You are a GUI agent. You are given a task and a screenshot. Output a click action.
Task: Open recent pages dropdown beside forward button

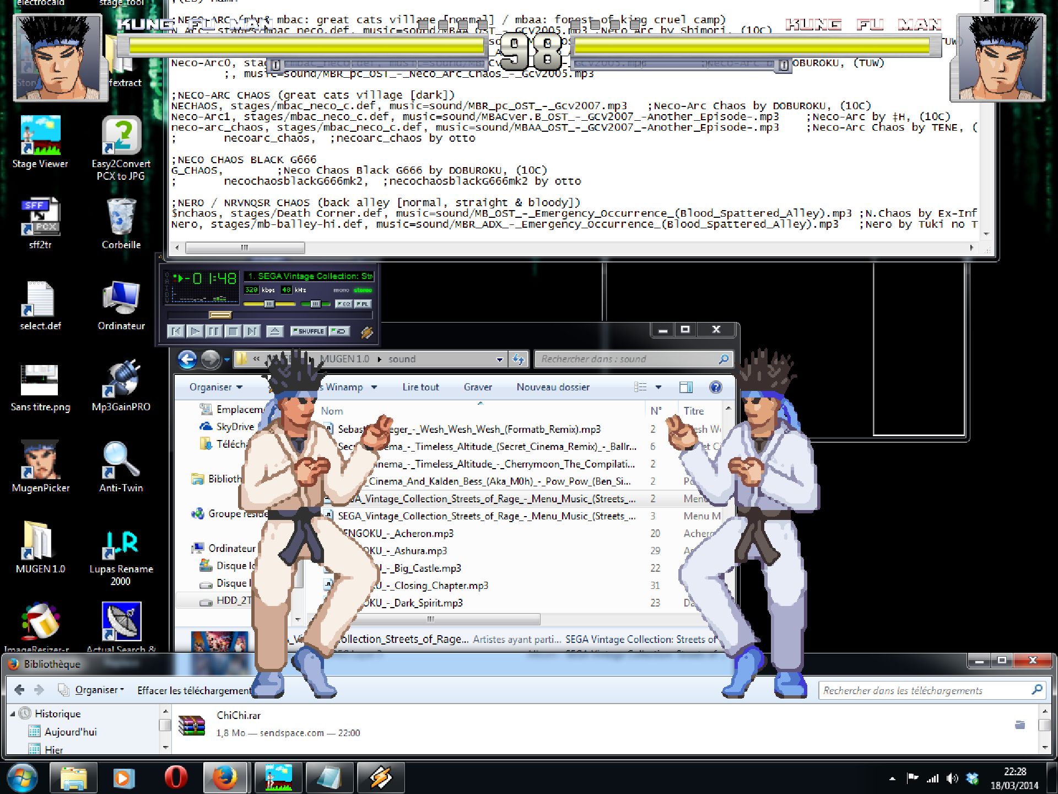[226, 360]
